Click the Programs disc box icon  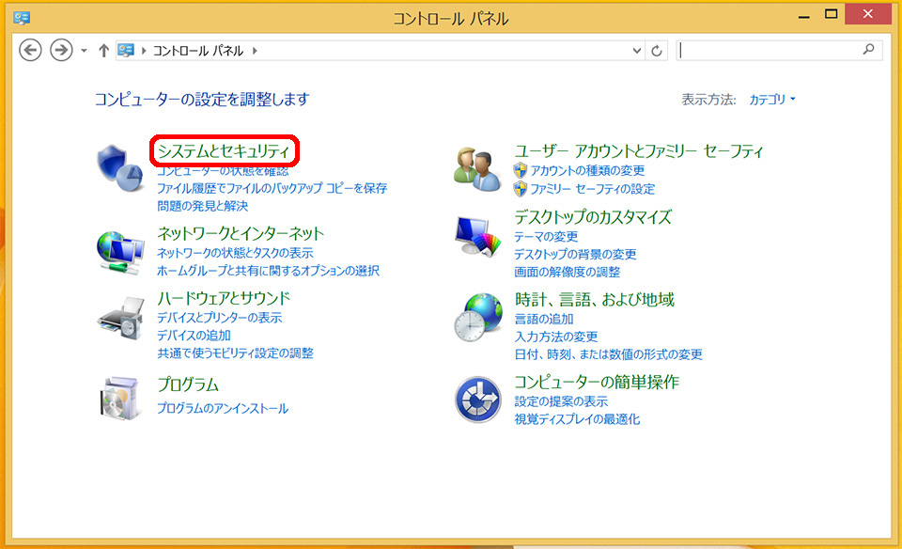point(120,398)
